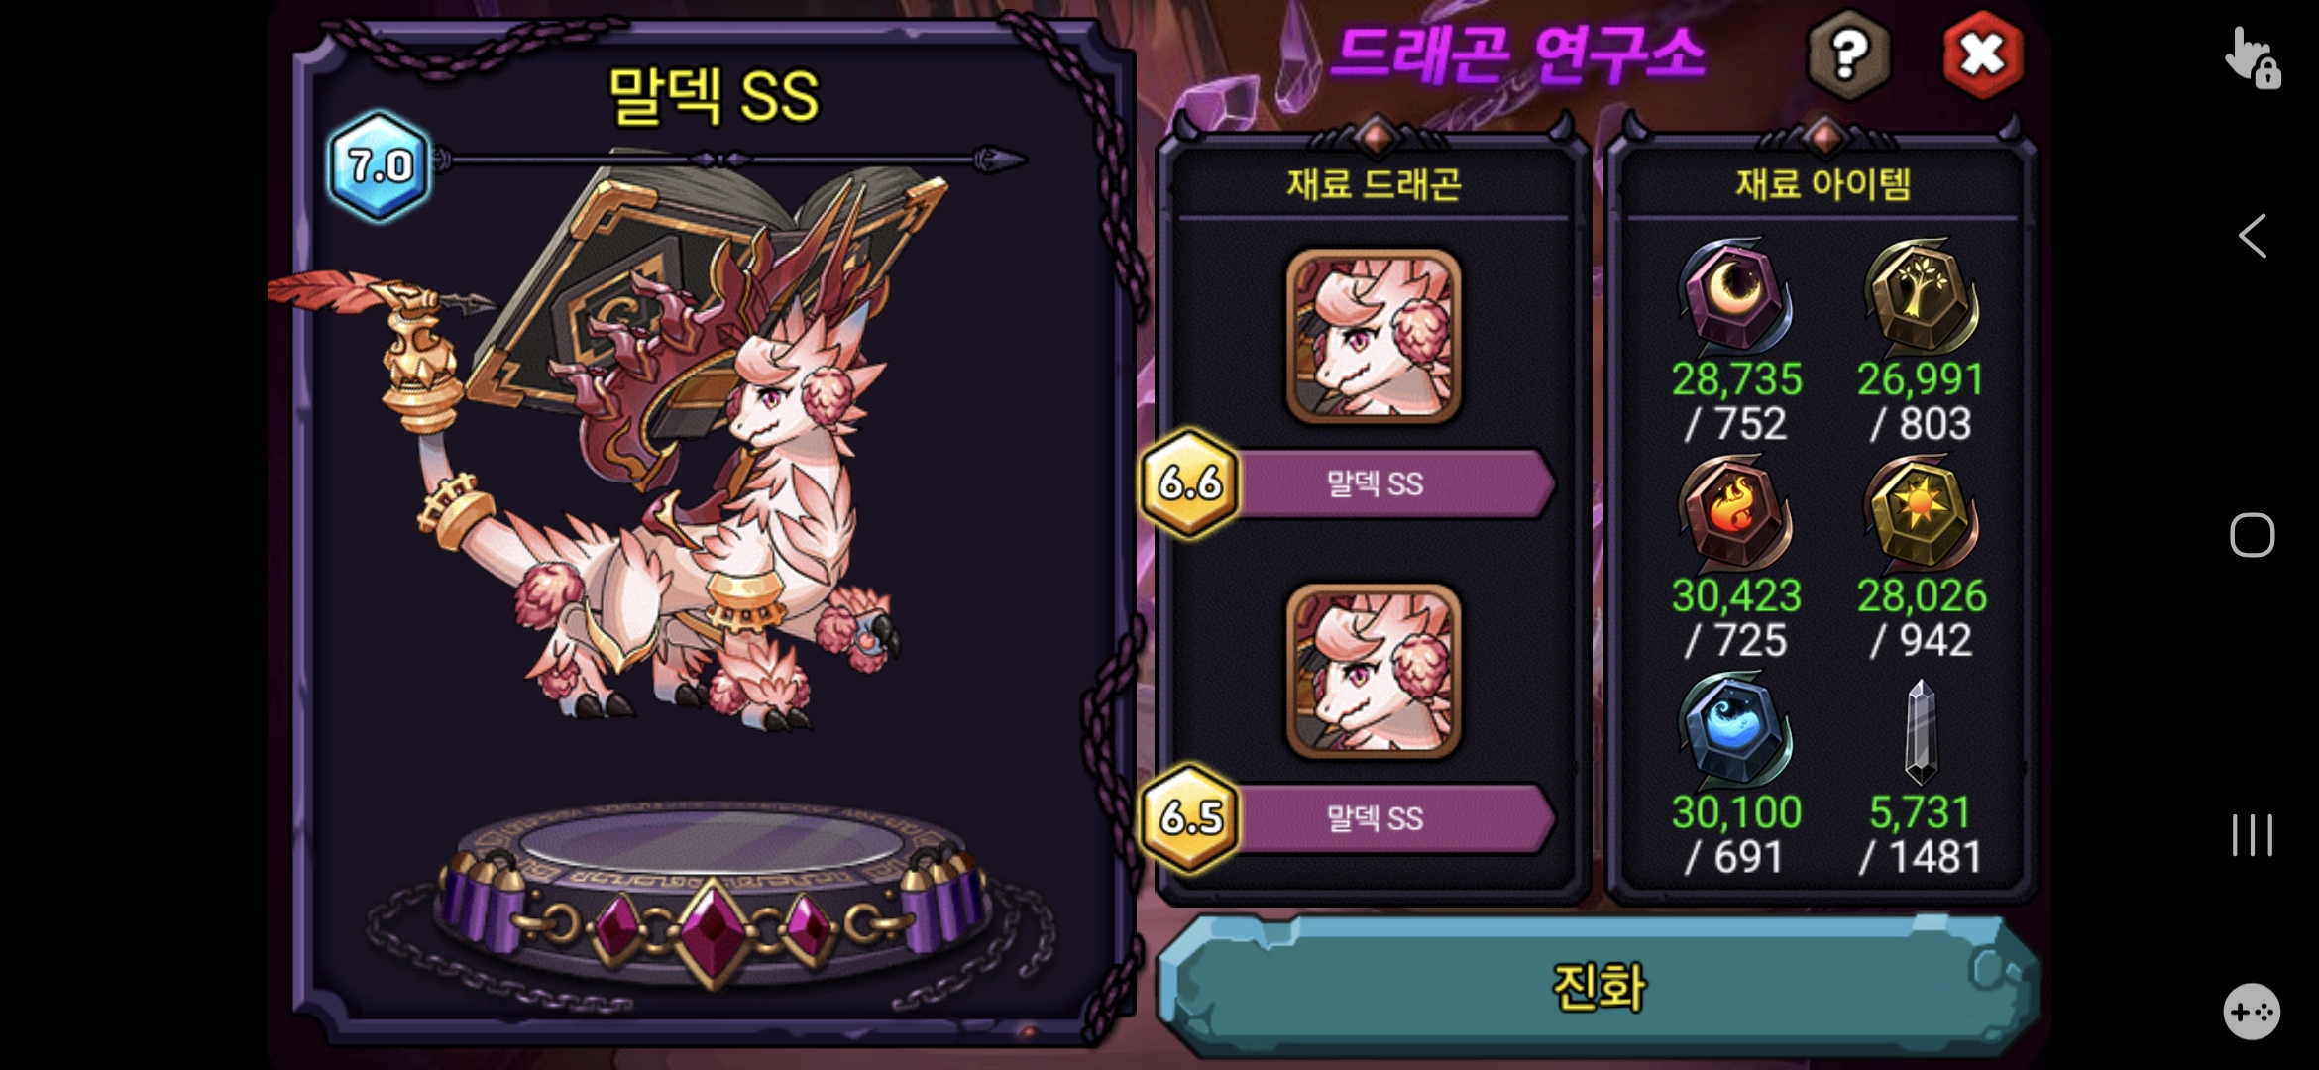Select the 6.5 말덱 SS material dragon portrait
The width and height of the screenshot is (2319, 1070).
point(1373,672)
